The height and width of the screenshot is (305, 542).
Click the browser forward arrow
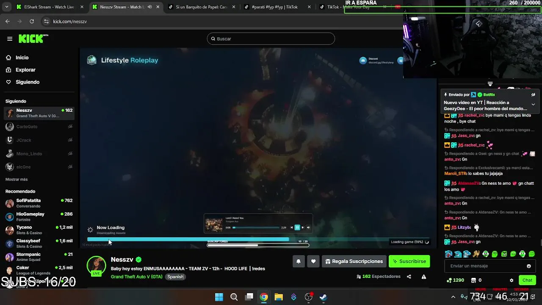pyautogui.click(x=19, y=21)
